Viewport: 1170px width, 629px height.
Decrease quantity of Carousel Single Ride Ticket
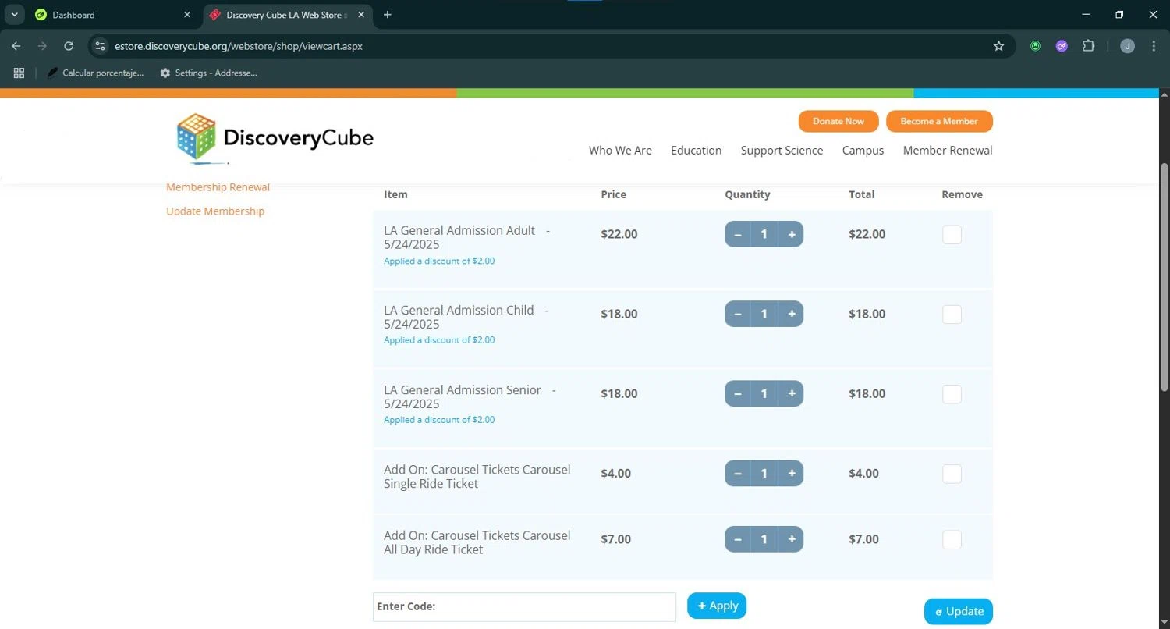[737, 473]
